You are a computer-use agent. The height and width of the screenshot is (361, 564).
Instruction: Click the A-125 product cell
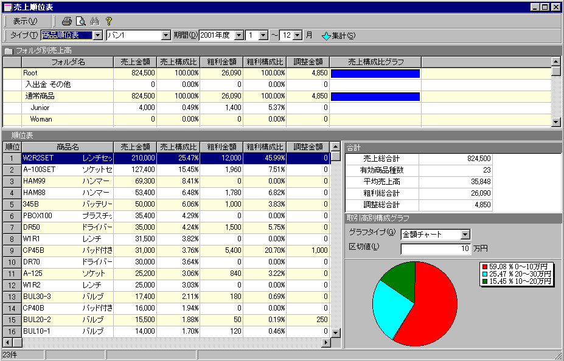68,273
